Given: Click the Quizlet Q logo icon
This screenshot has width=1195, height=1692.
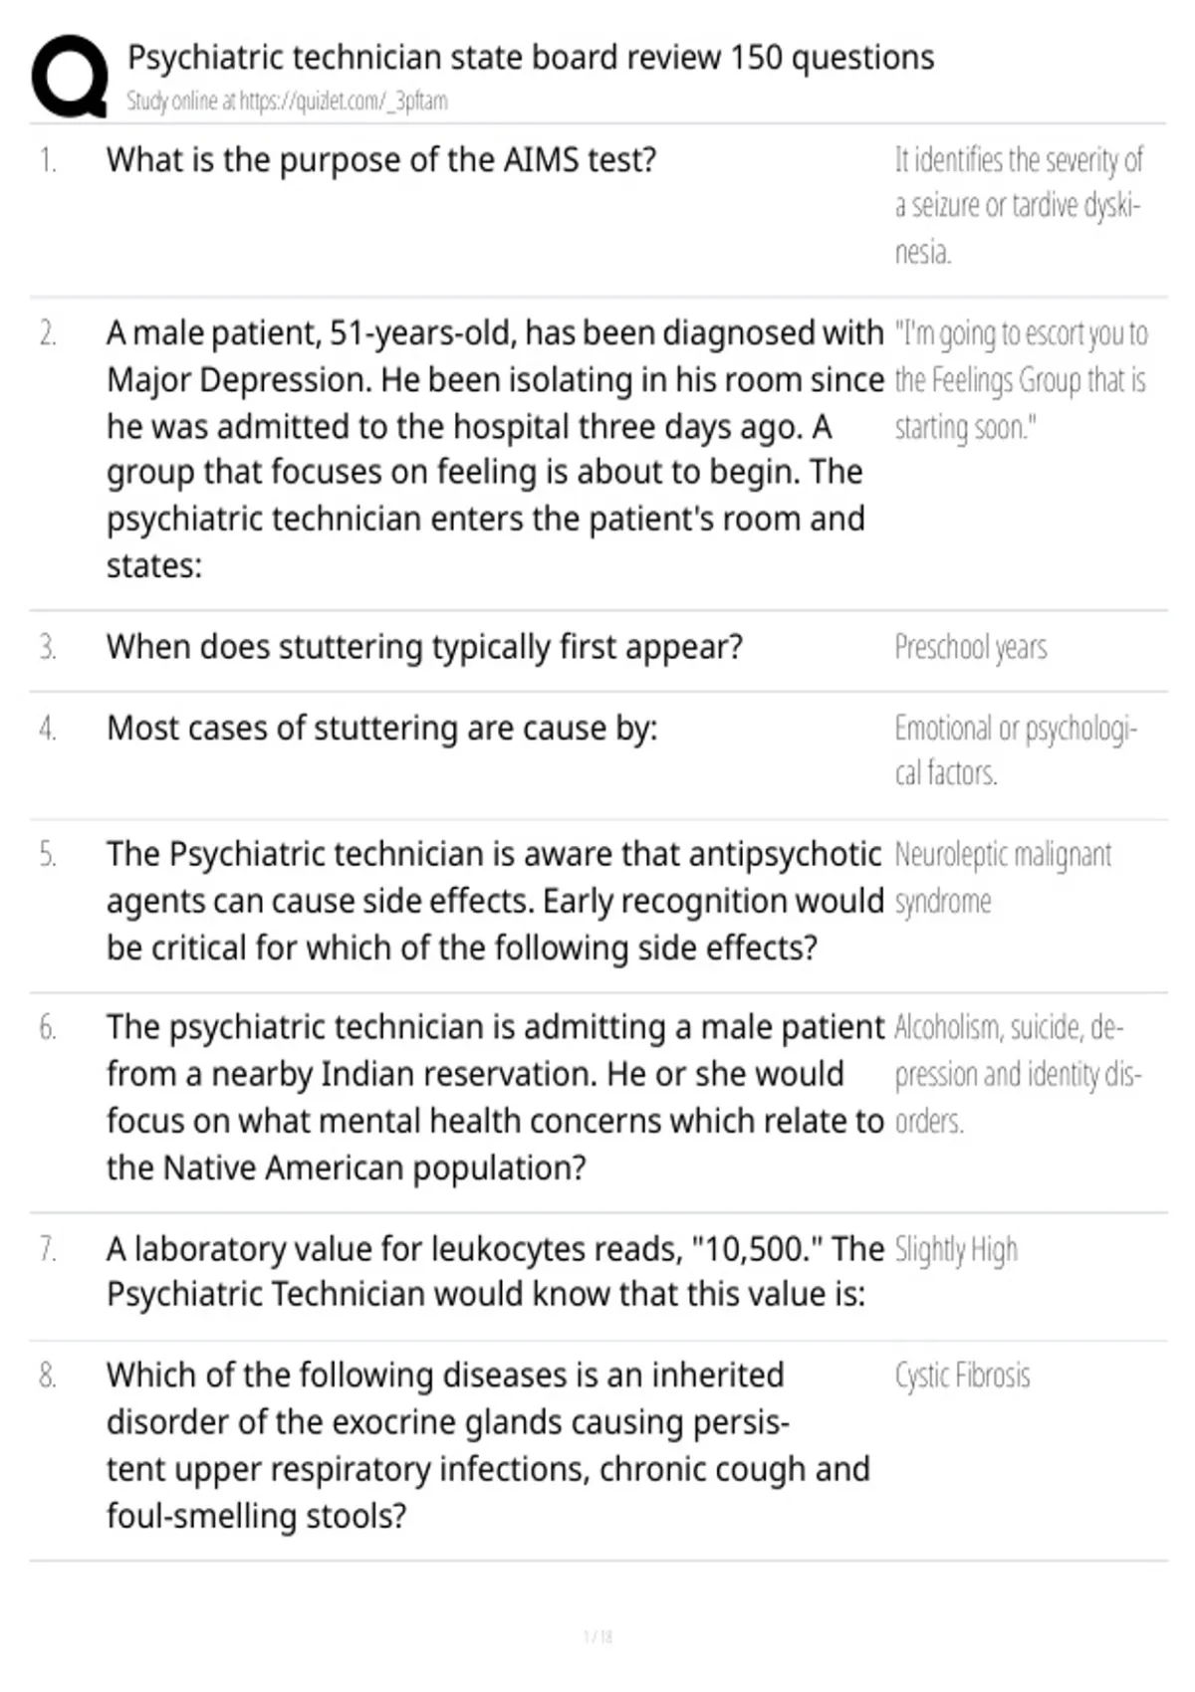Looking at the screenshot, I should 70,77.
